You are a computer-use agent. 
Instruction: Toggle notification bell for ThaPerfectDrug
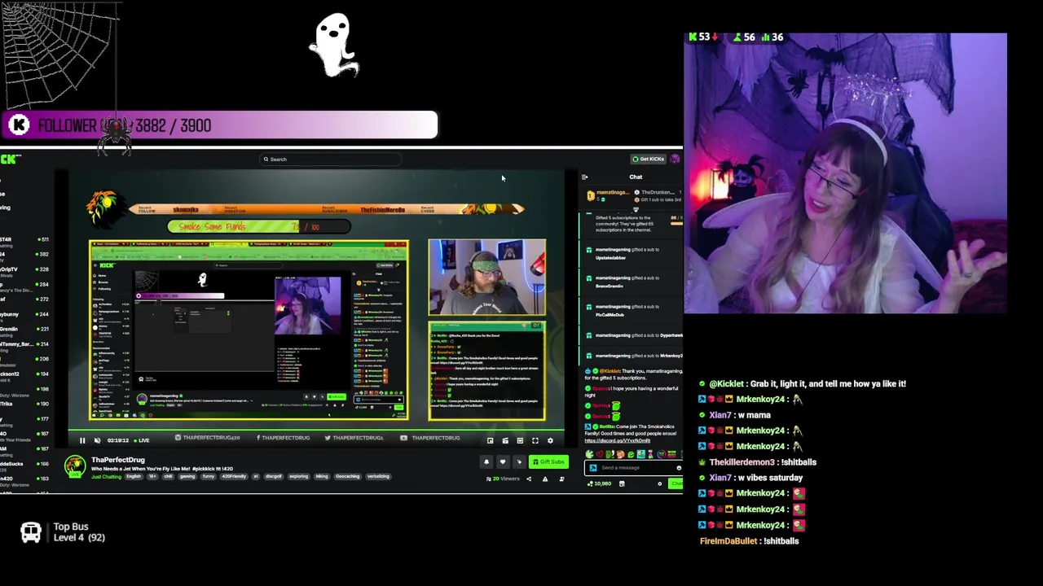click(x=486, y=462)
